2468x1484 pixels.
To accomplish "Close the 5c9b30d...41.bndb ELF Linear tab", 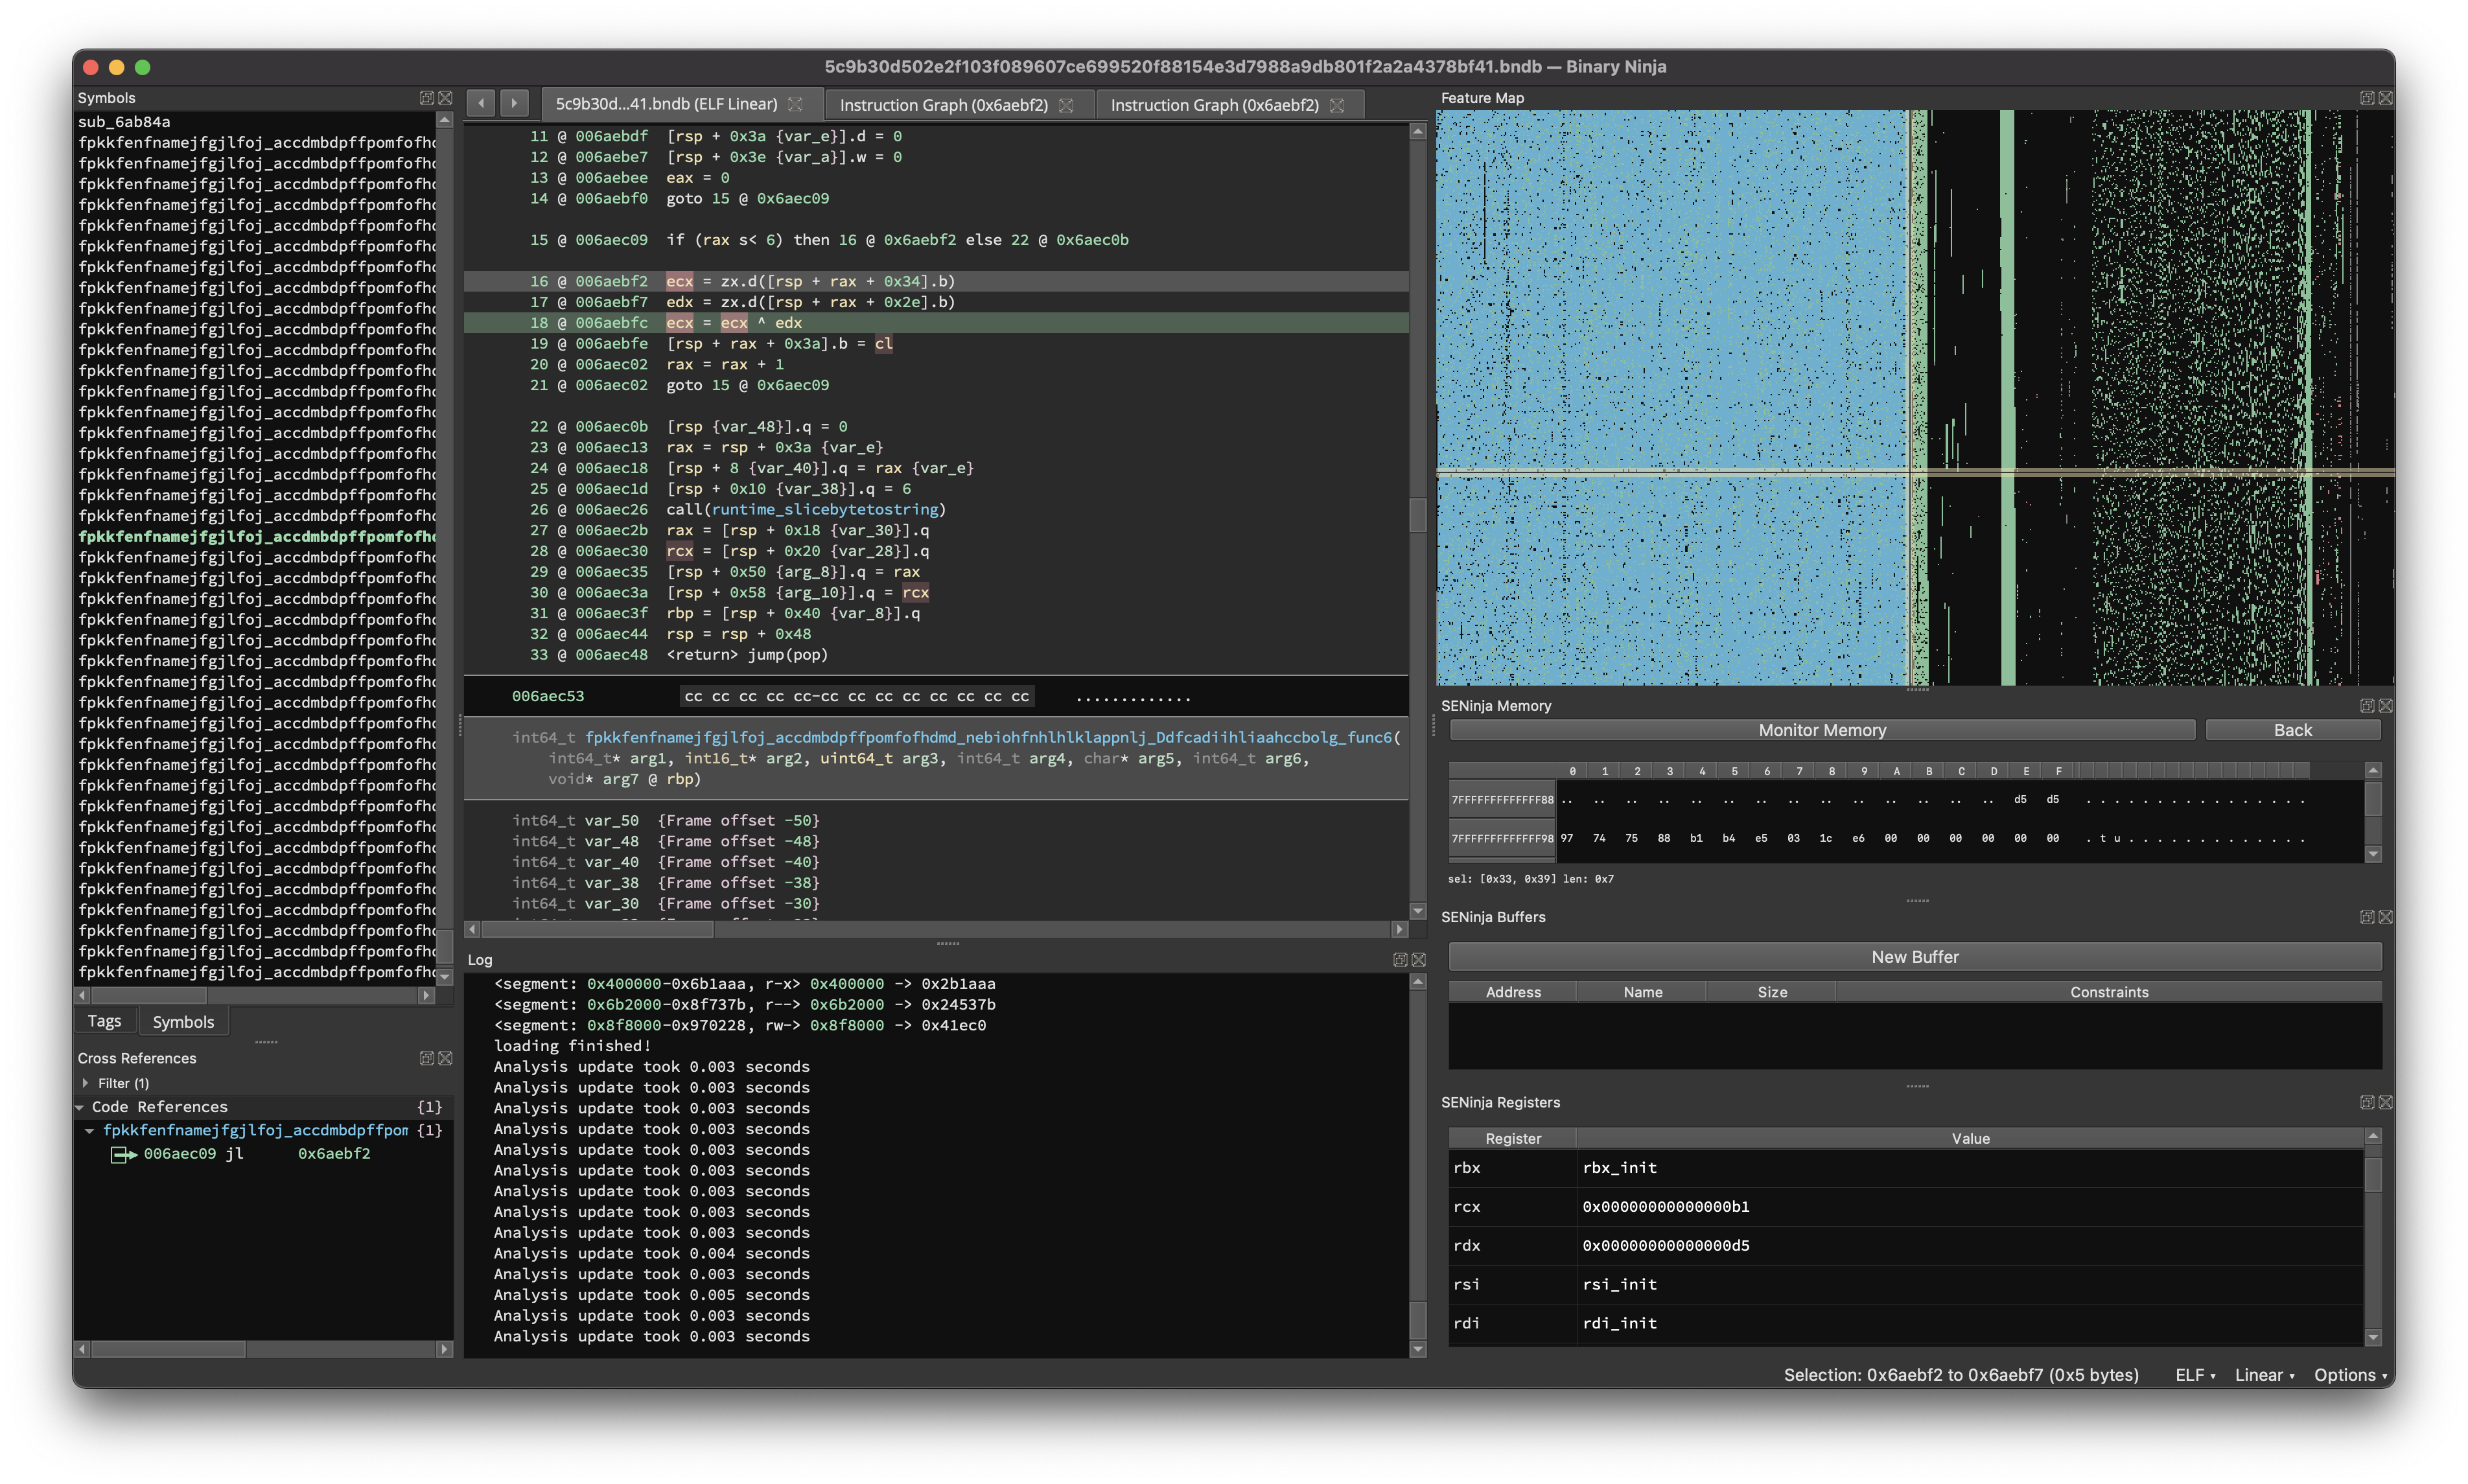I will click(x=796, y=104).
